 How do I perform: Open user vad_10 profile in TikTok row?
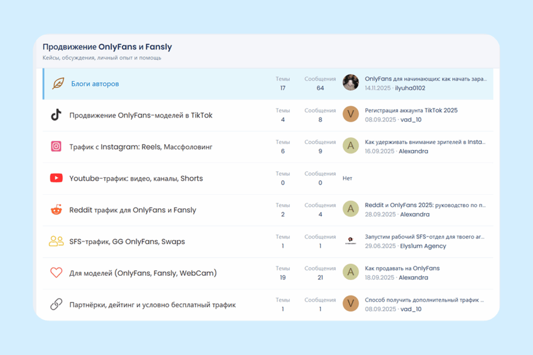(410, 120)
